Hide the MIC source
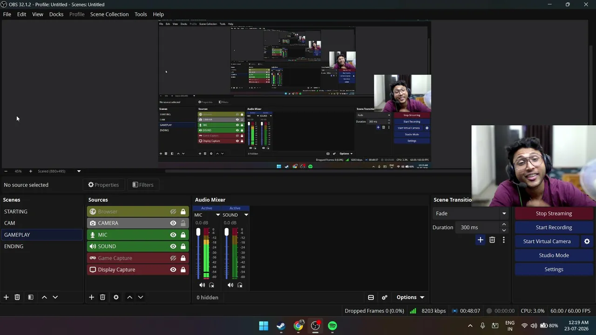The width and height of the screenshot is (596, 335). [173, 235]
